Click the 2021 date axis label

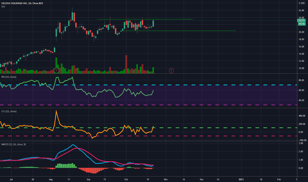click(x=241, y=179)
